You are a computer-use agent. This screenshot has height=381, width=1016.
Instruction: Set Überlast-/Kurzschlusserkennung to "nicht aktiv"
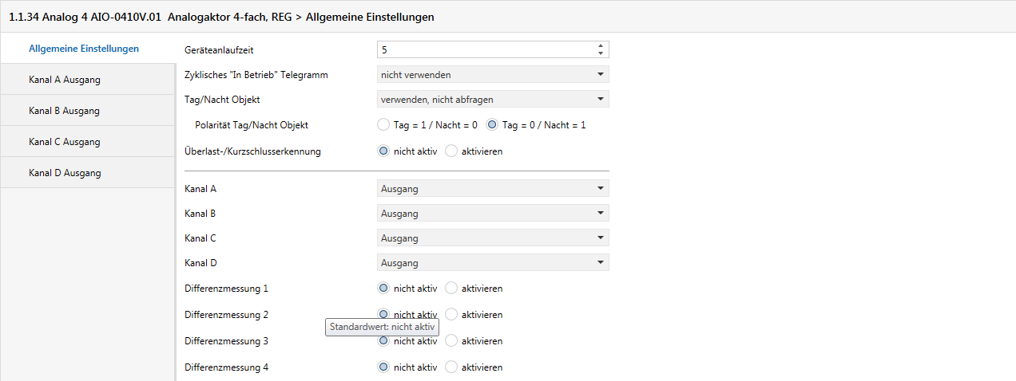pos(383,151)
